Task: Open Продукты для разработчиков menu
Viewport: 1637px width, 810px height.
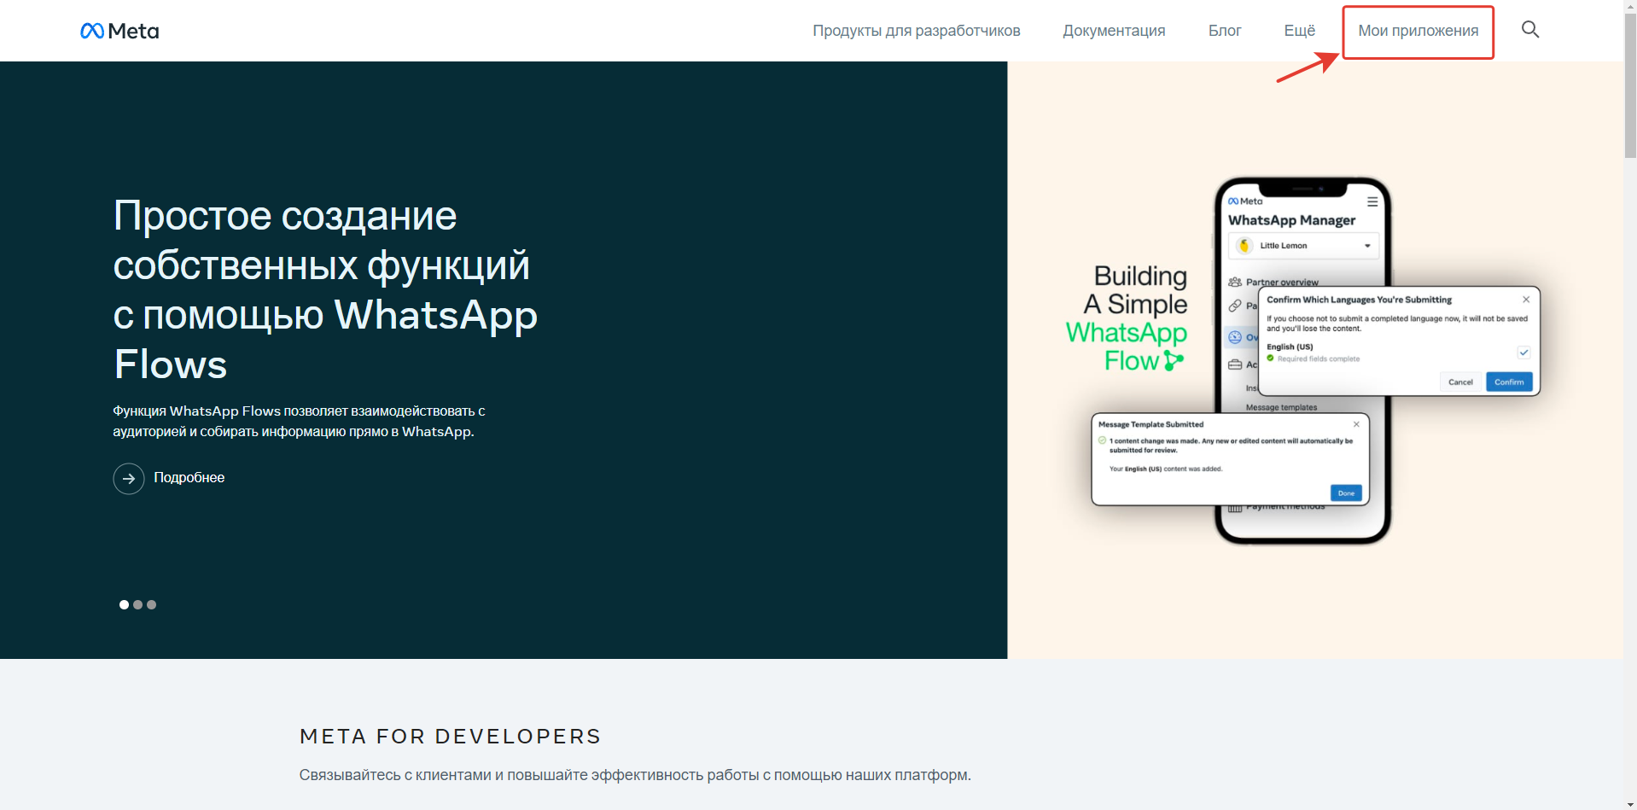Action: tap(916, 31)
